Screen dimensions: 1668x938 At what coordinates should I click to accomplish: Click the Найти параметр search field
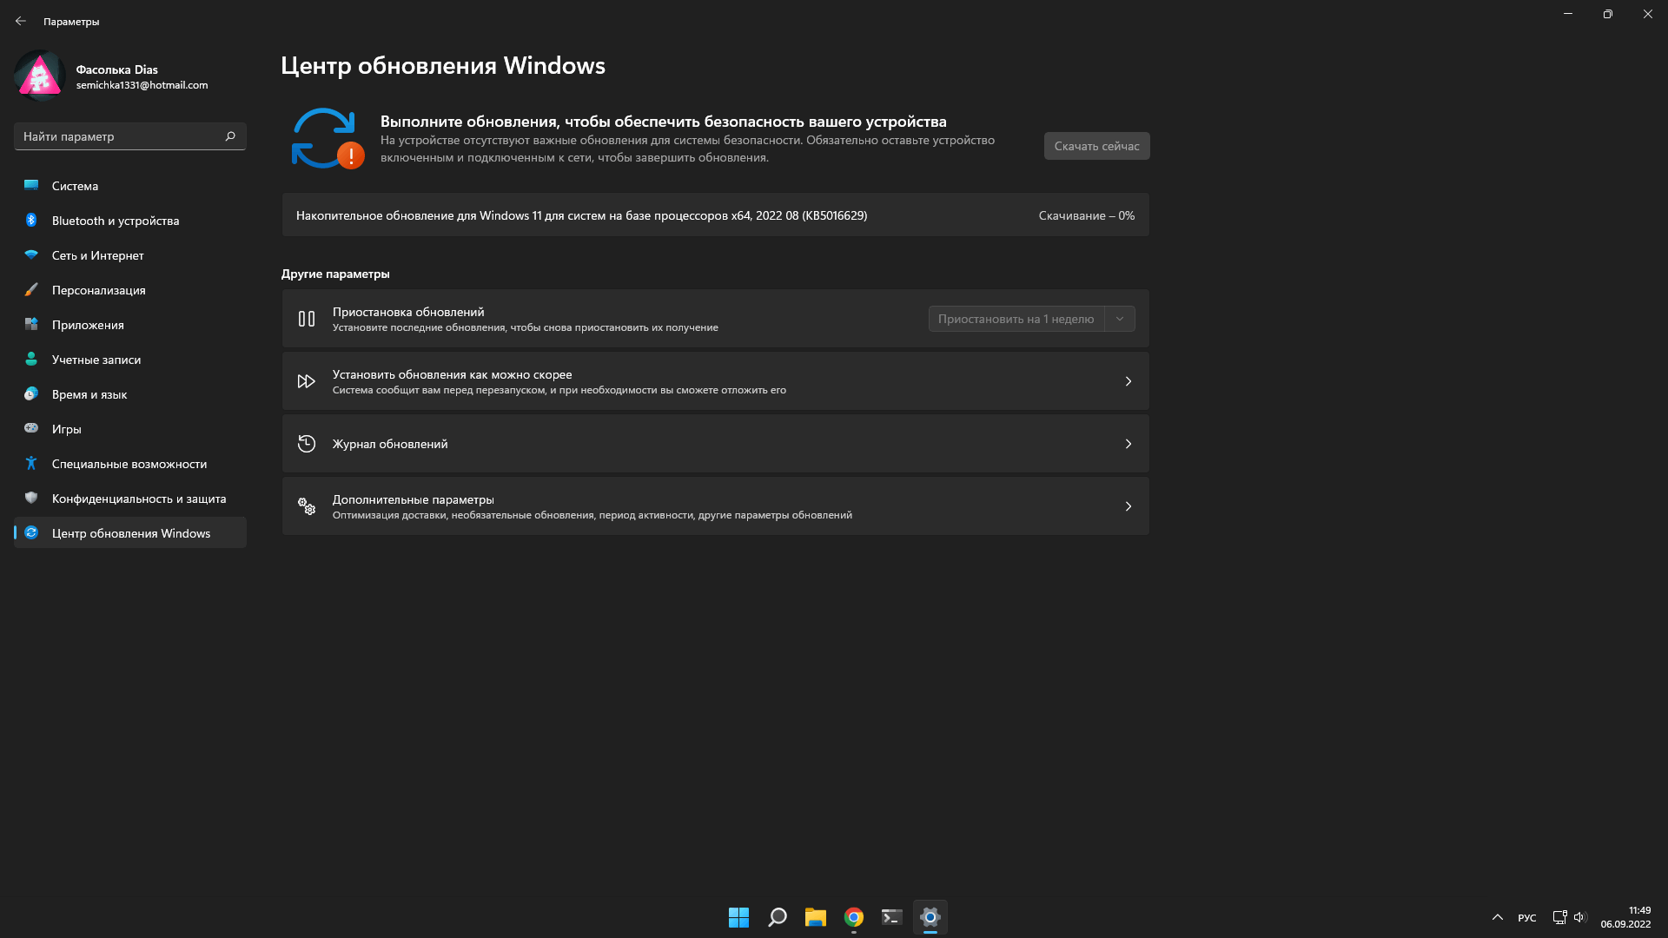[130, 136]
